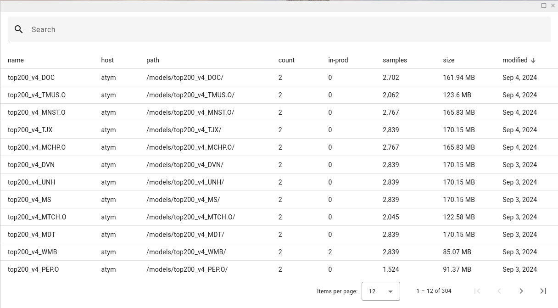Sort models by the samples column

396,60
